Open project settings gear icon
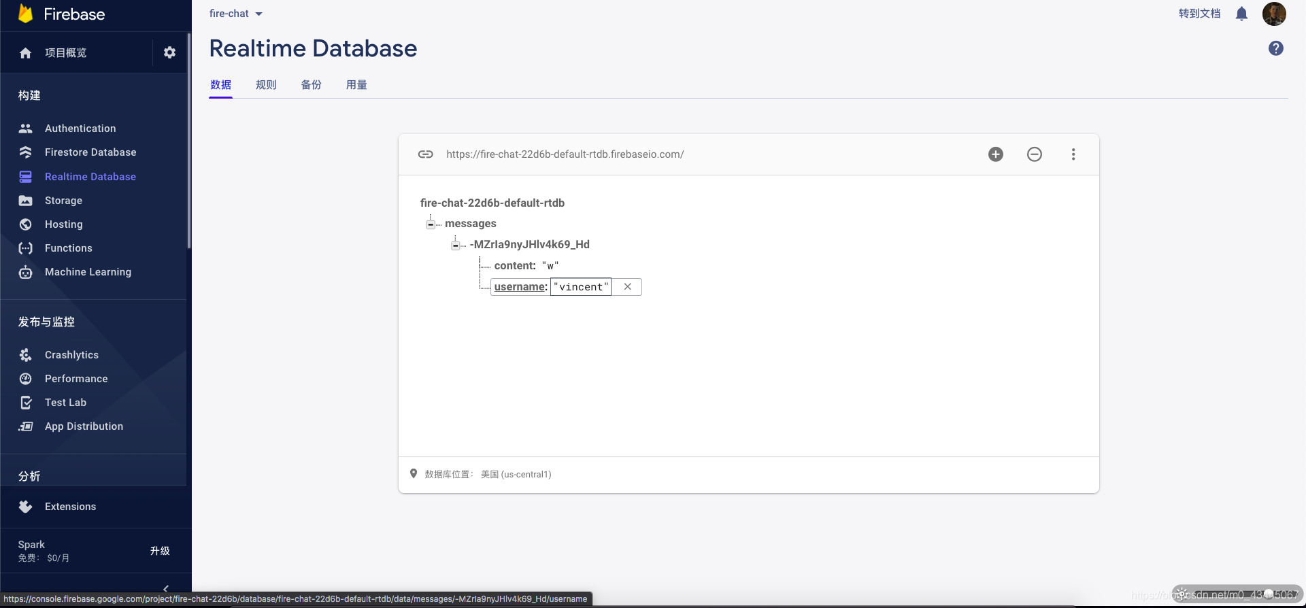1306x608 pixels. (169, 52)
